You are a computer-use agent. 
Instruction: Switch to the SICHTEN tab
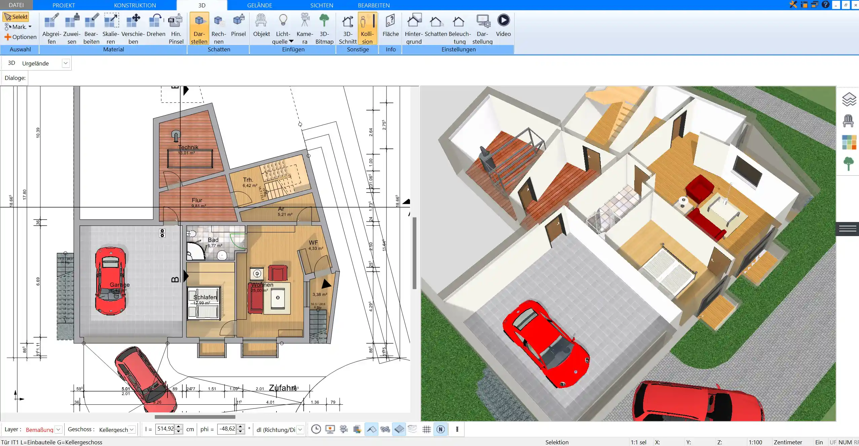(x=322, y=5)
